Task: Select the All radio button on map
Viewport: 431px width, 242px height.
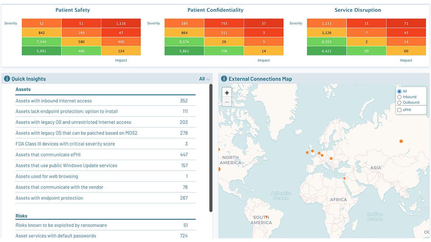Action: pyautogui.click(x=399, y=91)
